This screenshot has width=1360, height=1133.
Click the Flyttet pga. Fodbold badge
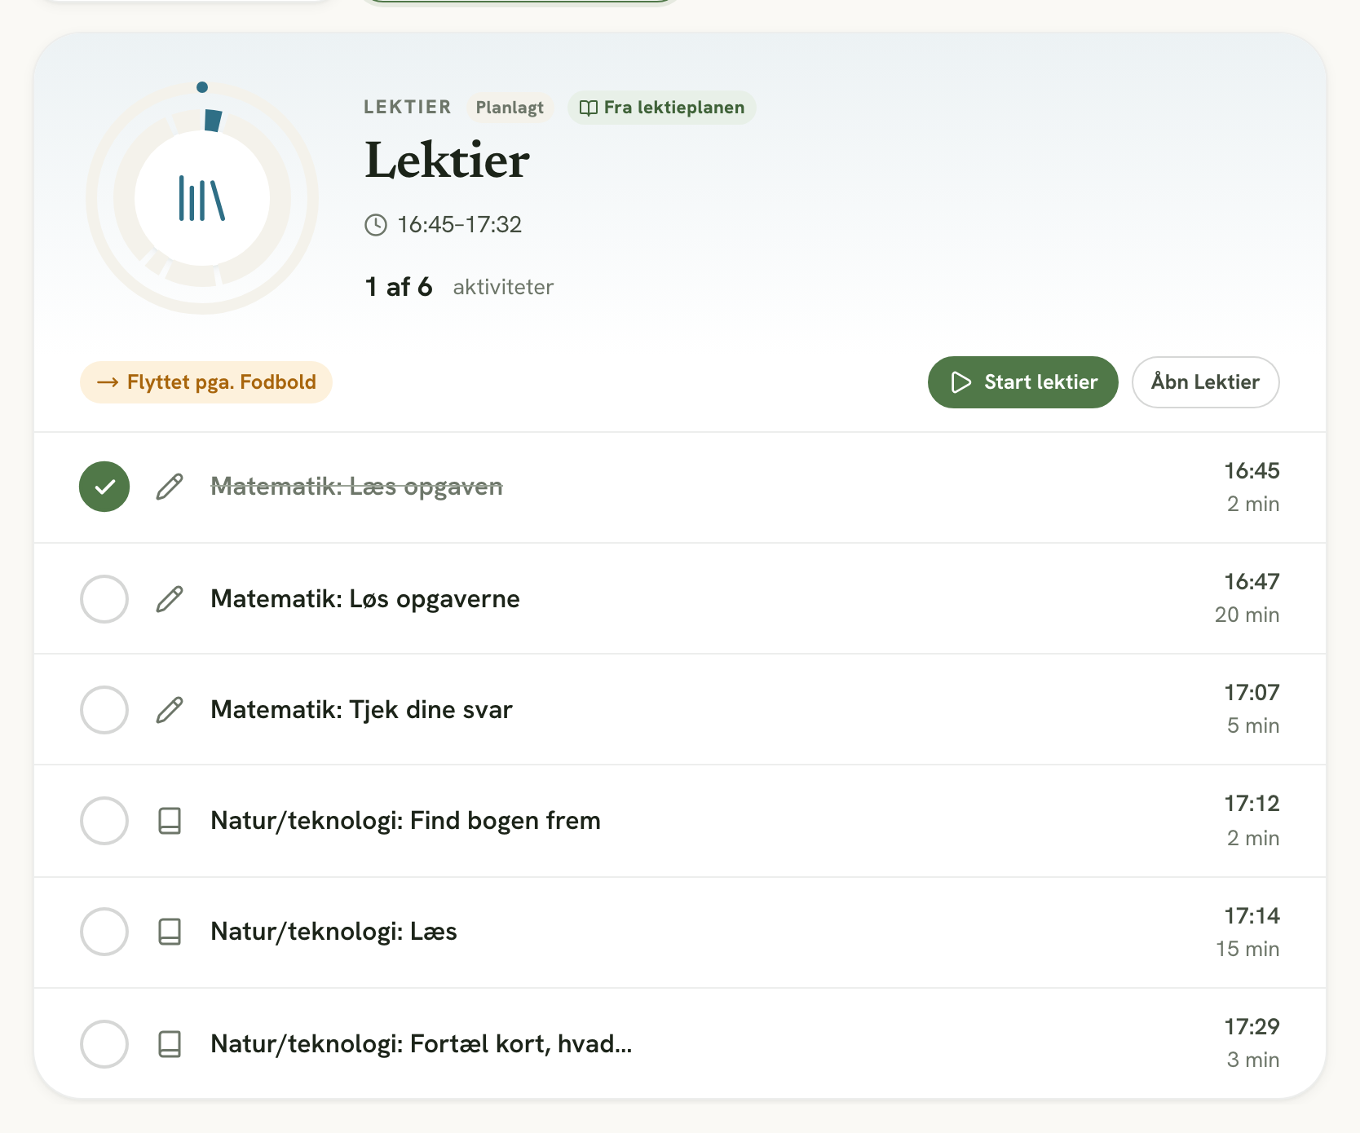tap(206, 382)
